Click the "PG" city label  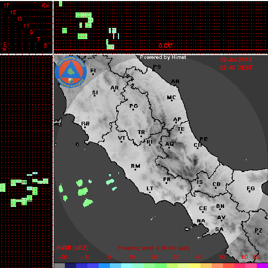point(133,106)
